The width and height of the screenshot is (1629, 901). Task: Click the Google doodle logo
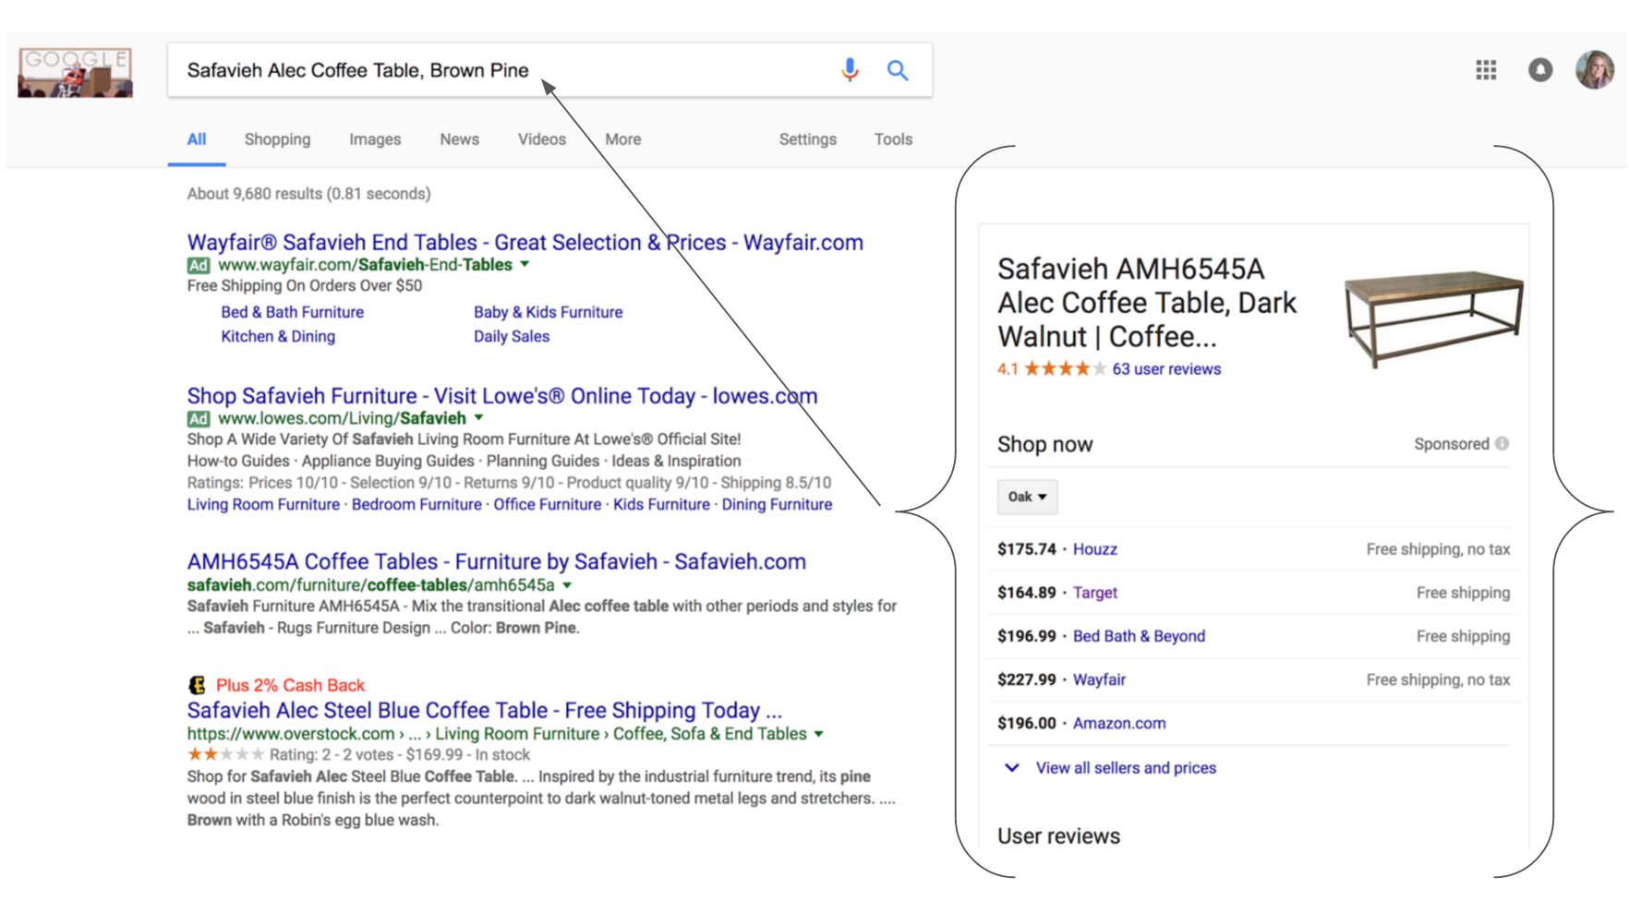75,72
